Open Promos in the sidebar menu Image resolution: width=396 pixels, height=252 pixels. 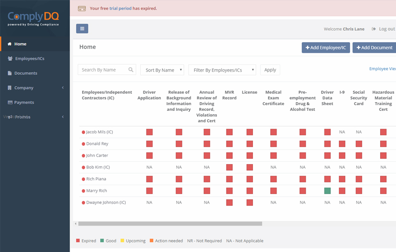(x=23, y=117)
